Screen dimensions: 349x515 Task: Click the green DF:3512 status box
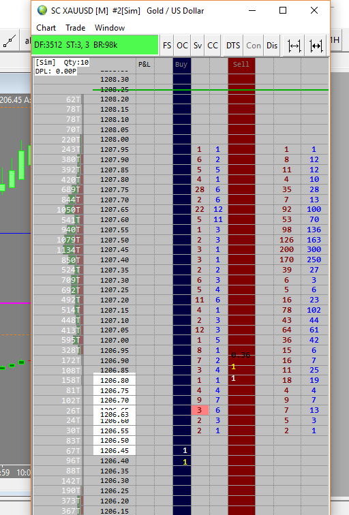coord(95,45)
